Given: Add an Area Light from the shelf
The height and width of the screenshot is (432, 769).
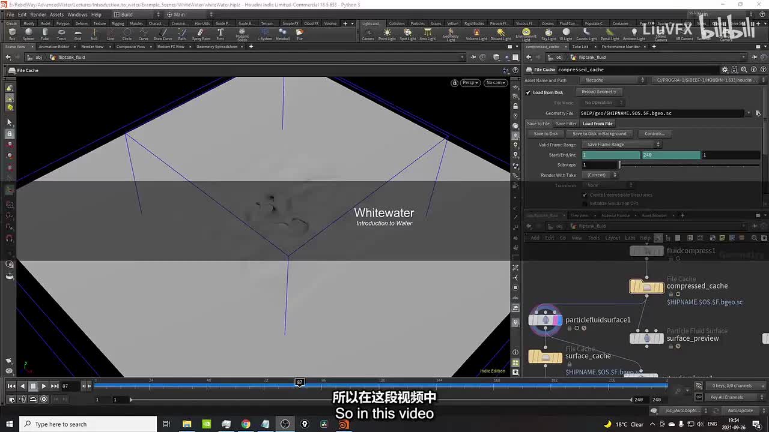Looking at the screenshot, I should 427,34.
